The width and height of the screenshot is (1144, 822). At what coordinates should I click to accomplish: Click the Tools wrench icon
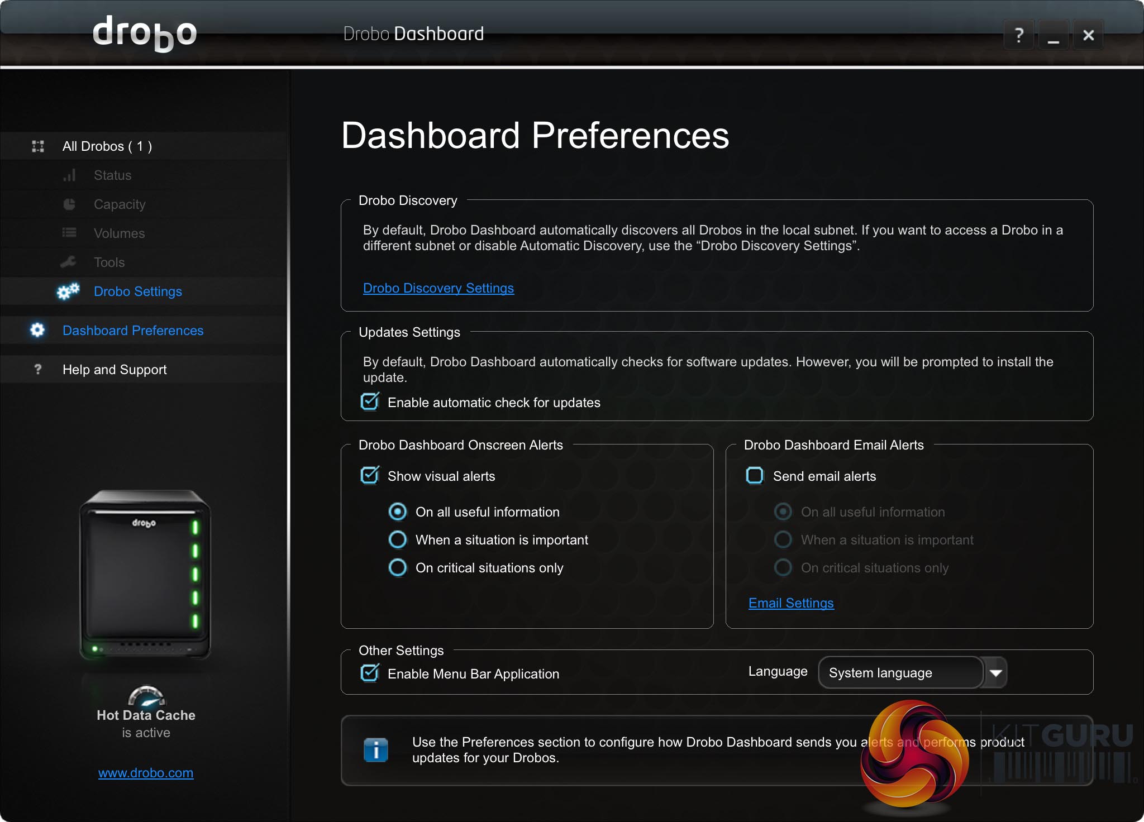tap(69, 262)
